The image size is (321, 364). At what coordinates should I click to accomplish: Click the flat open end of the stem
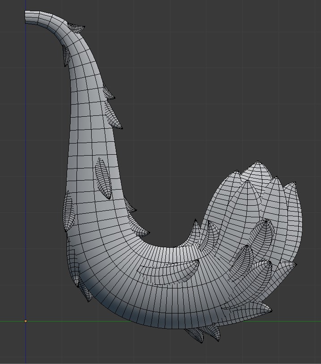(x=25, y=17)
